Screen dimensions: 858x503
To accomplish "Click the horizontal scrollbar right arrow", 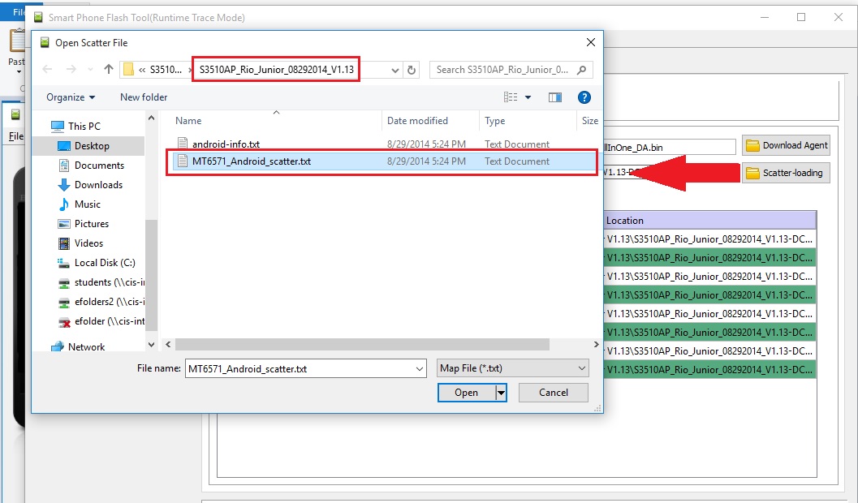I will [x=596, y=345].
